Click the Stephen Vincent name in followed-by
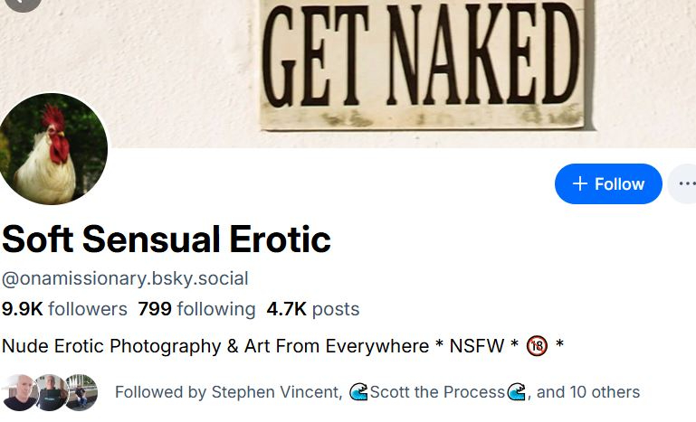696x422 pixels. point(276,392)
